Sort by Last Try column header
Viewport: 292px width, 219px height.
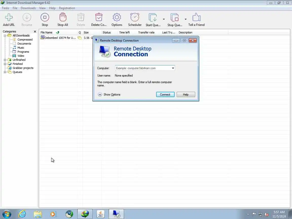tap(169, 32)
